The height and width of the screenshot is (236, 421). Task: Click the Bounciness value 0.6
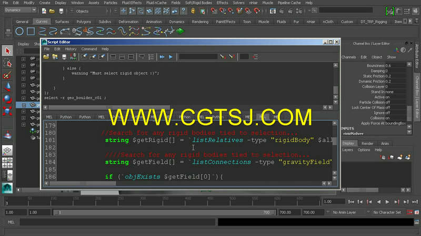point(395,66)
